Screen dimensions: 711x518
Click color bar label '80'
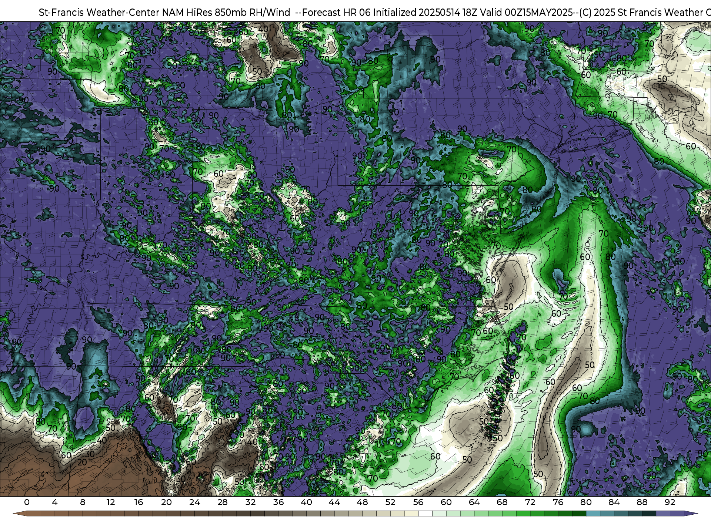tap(586, 502)
